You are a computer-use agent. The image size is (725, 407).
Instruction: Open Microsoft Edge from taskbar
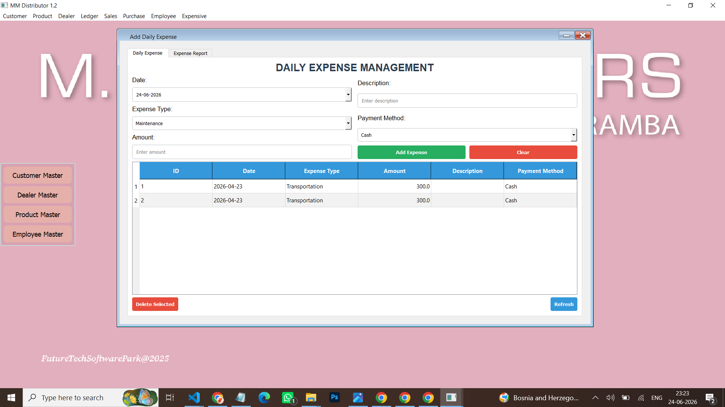(264, 398)
